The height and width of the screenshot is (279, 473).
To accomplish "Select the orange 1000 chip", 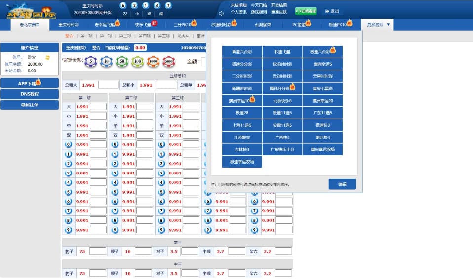I will (153, 62).
